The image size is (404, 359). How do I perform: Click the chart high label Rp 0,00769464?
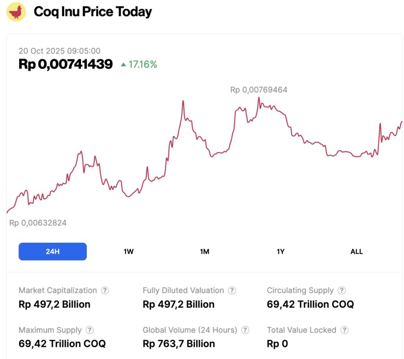tap(258, 90)
